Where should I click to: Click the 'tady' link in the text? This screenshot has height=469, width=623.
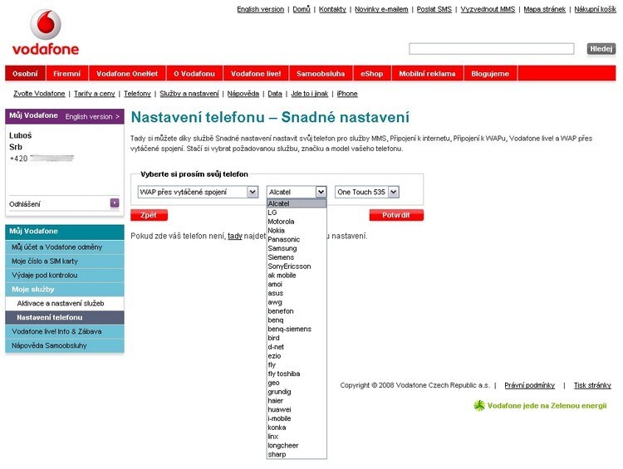pyautogui.click(x=235, y=236)
